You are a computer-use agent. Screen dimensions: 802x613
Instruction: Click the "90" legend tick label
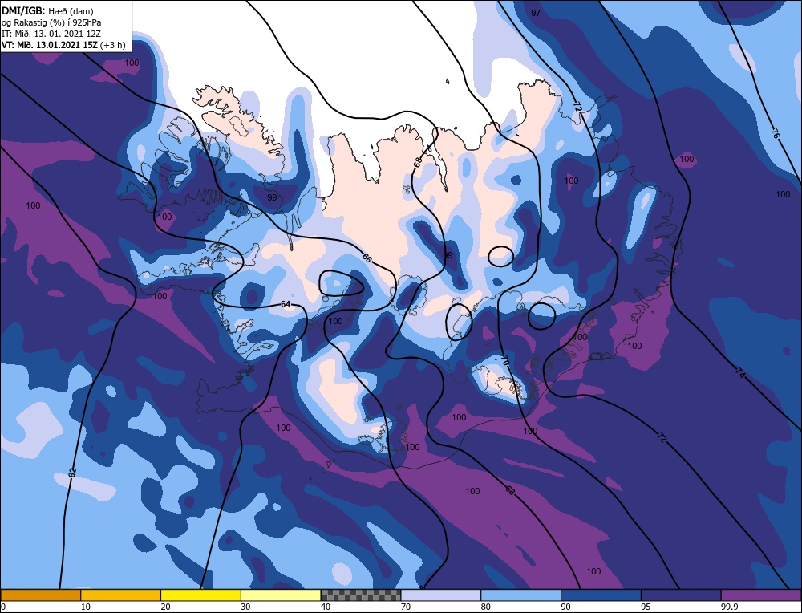click(566, 607)
